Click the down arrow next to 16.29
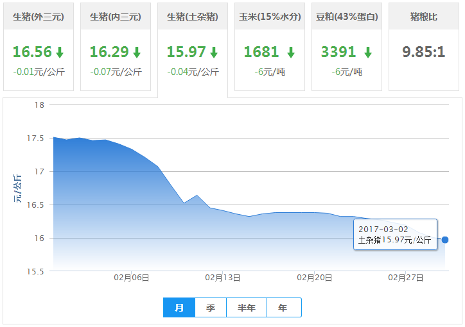The image size is (465, 327). [x=137, y=53]
